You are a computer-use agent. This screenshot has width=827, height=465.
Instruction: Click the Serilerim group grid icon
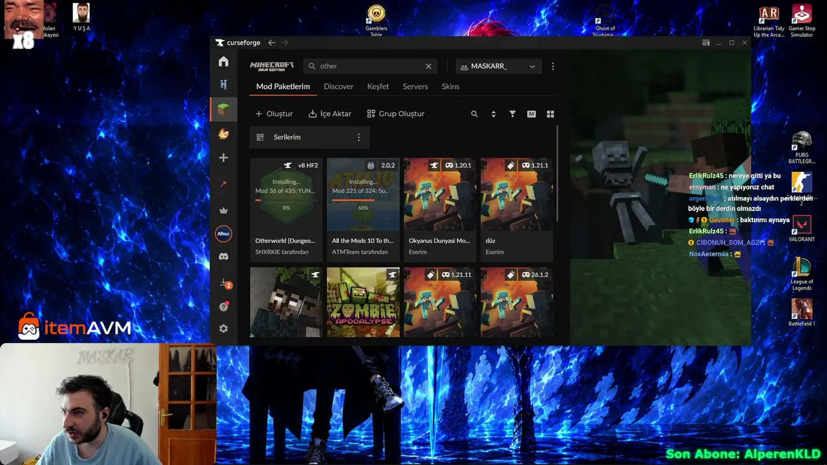pos(260,137)
